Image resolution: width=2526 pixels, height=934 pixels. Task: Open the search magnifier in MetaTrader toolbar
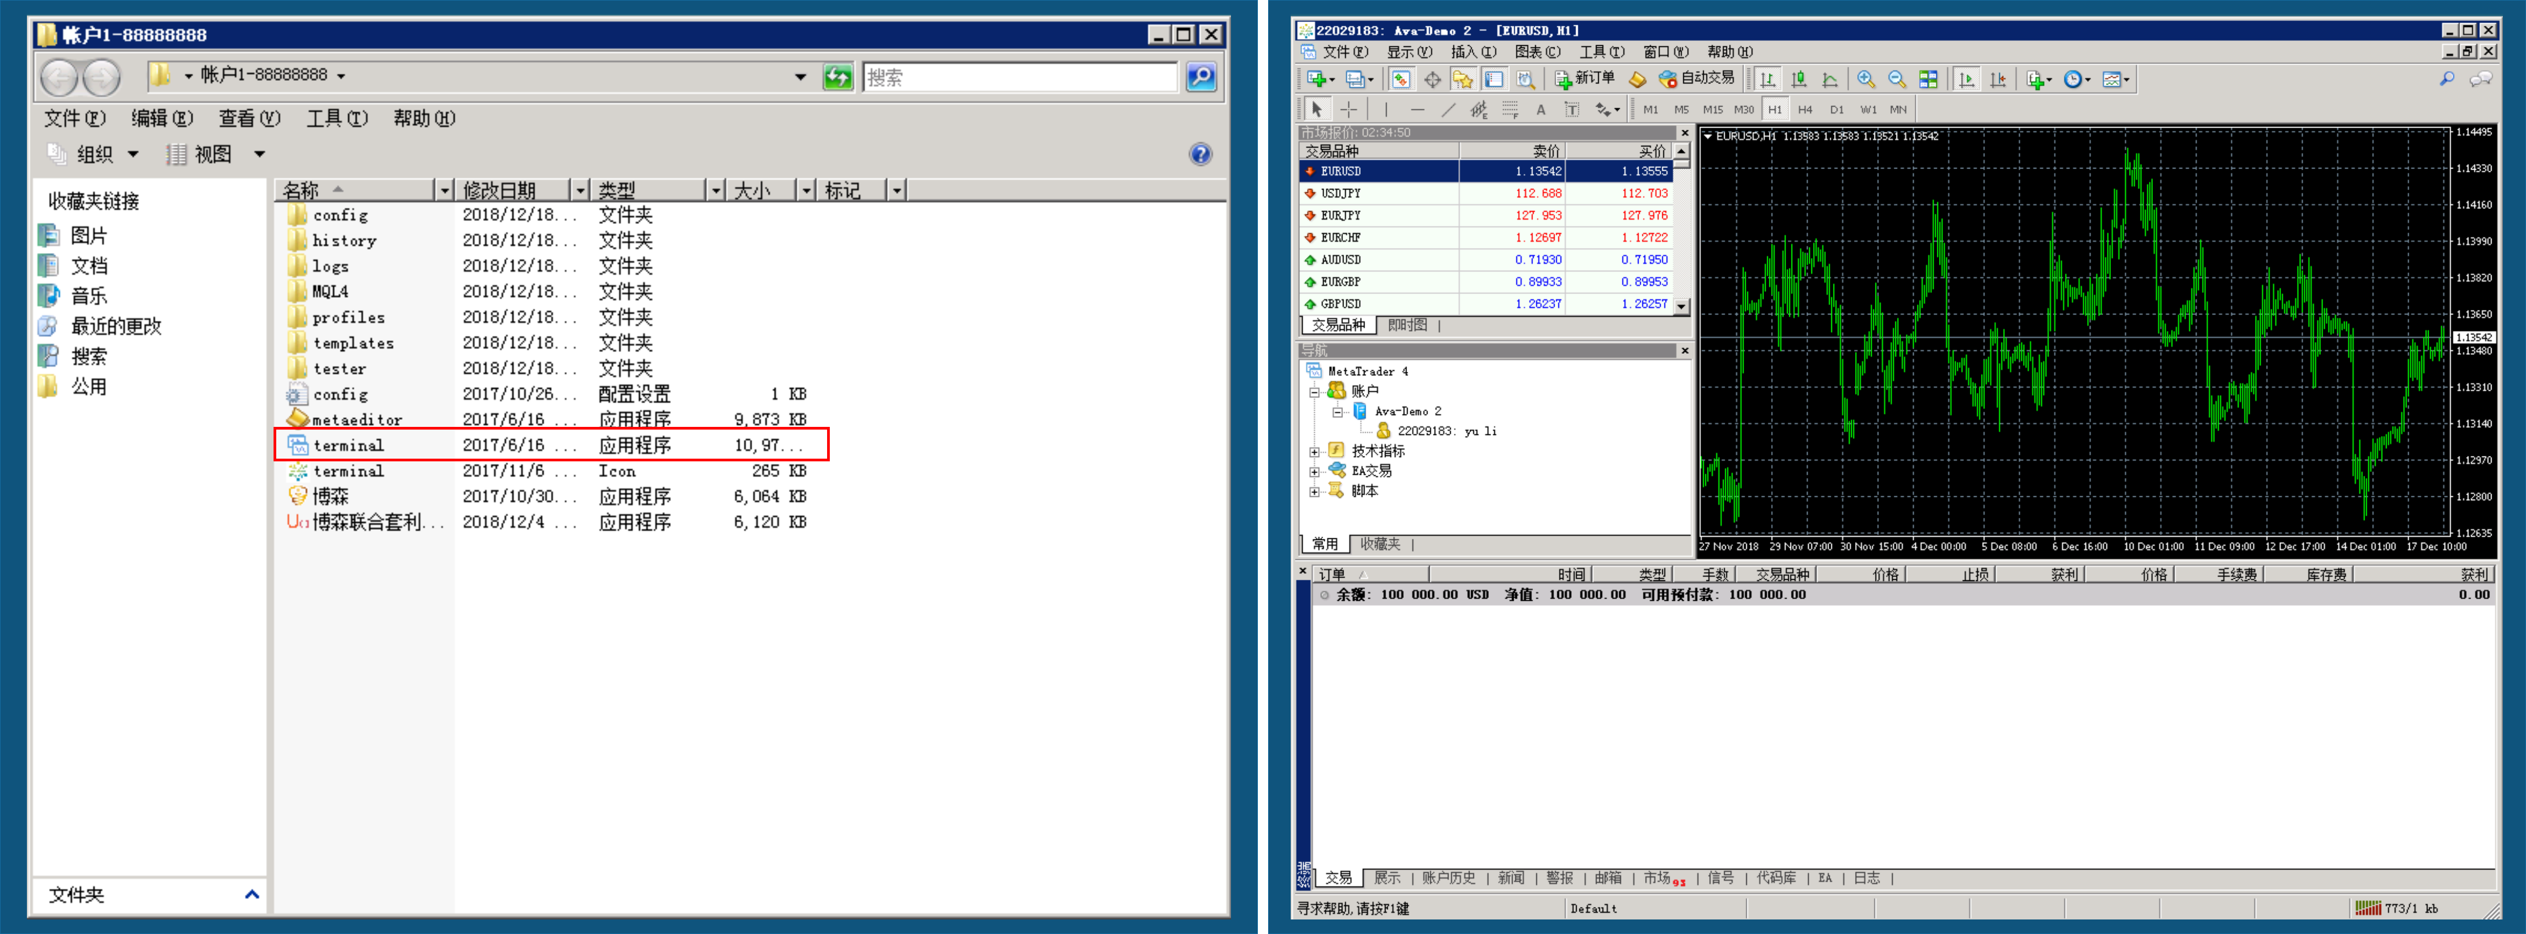pos(2447,79)
